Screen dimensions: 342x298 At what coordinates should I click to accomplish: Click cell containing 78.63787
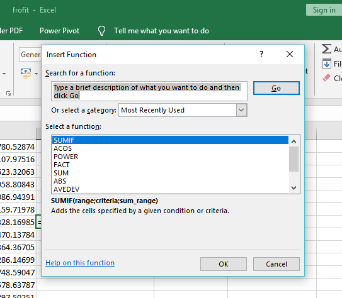point(18,285)
